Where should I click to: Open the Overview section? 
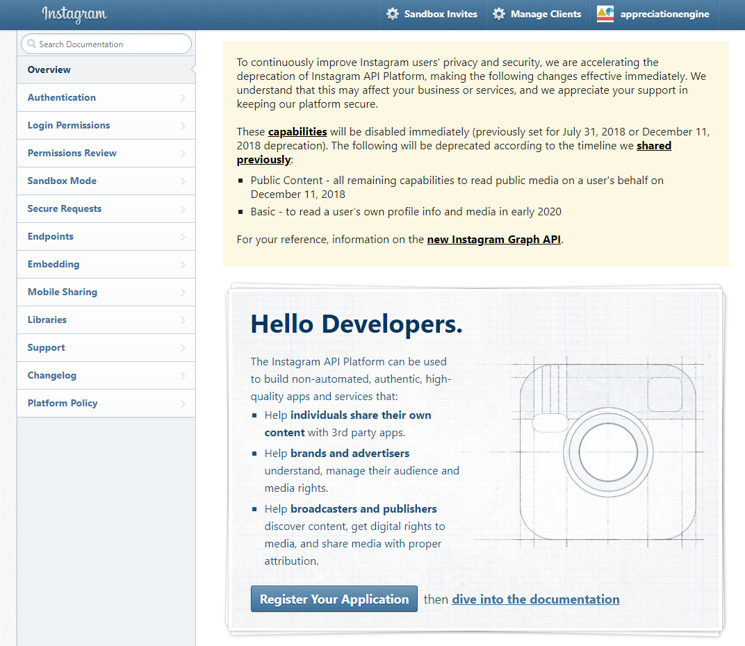click(106, 70)
